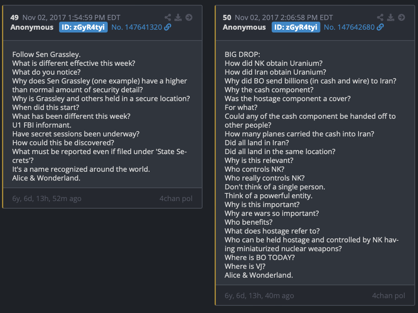
Task: Click the Anonymous author name on post 49
Action: click(32, 27)
